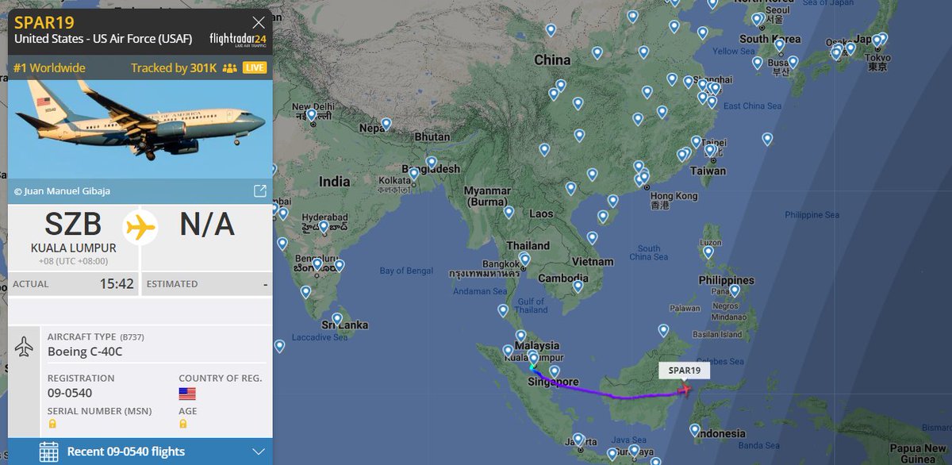Click the yellow airplane route icon
The height and width of the screenshot is (465, 952).
pos(140,228)
